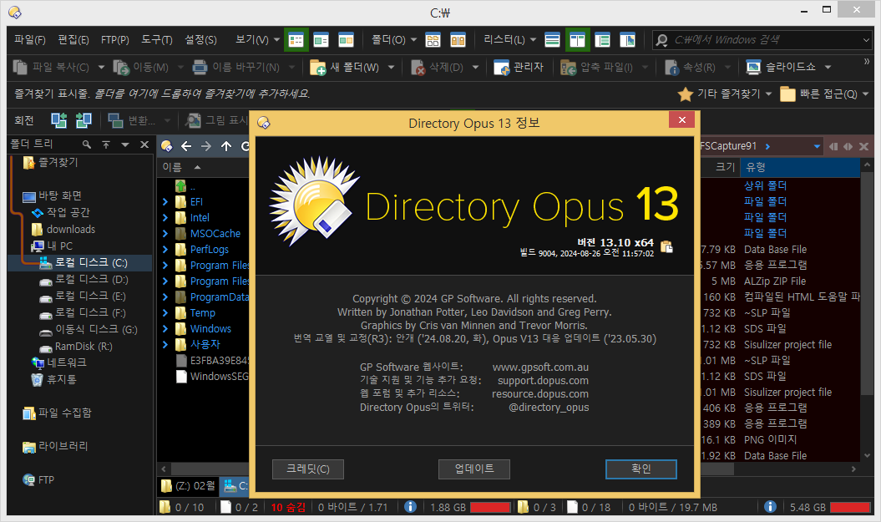Open the folder tree dropdown arrow

click(125, 144)
